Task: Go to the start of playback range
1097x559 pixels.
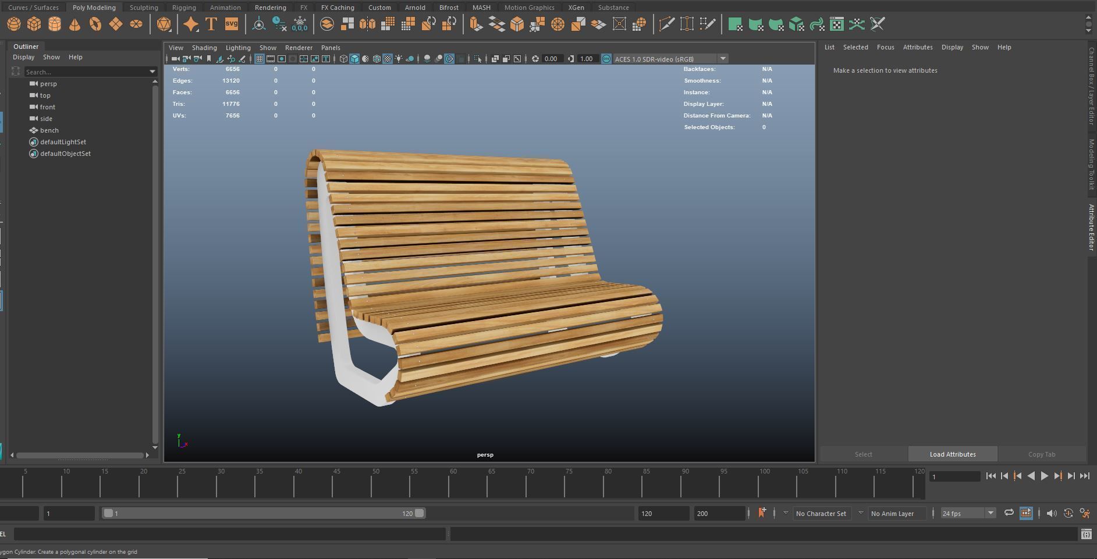Action: pos(991,476)
